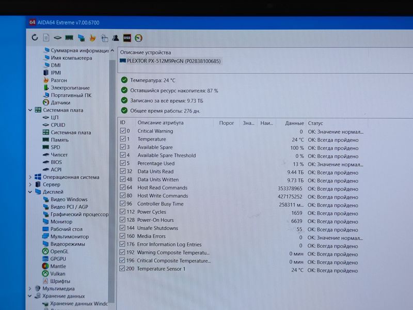Uncheck the Critical Warning attribute checkbox
Image resolution: width=413 pixels, height=310 pixels.
click(123, 131)
